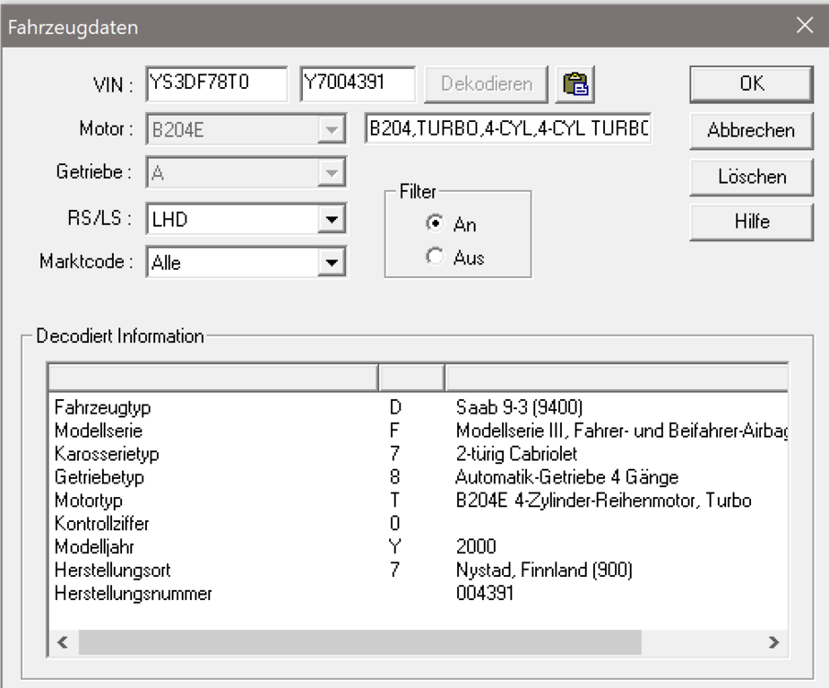Click the engine description field B204,TURBO
829x688 pixels.
pyautogui.click(x=508, y=128)
